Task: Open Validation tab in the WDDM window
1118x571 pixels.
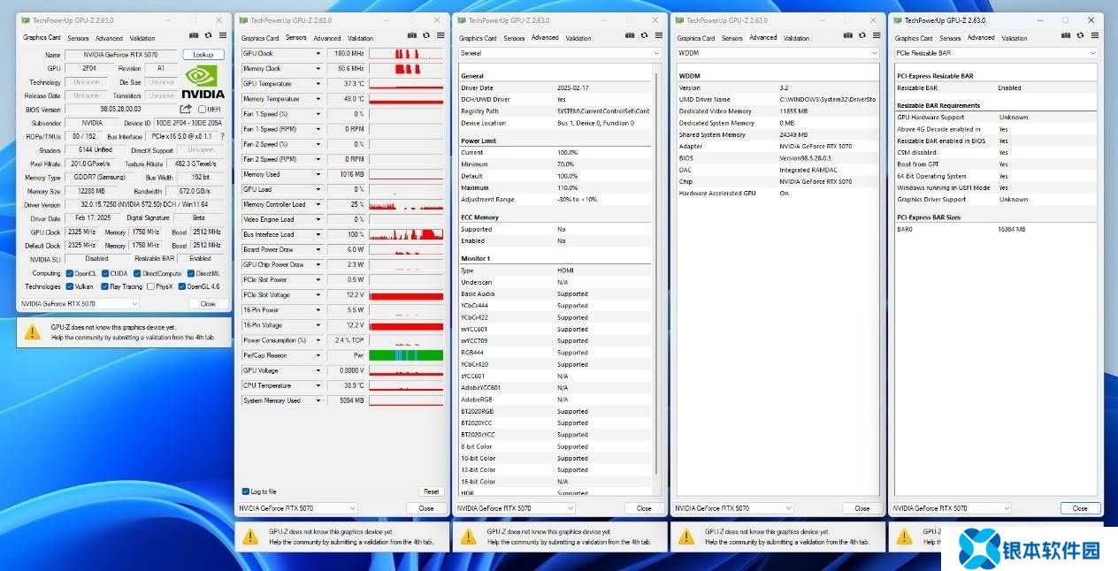Action: click(x=796, y=38)
